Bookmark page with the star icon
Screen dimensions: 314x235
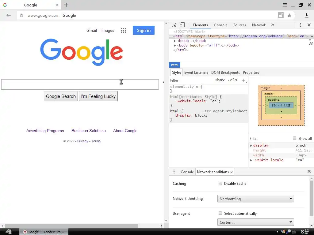(289, 15)
